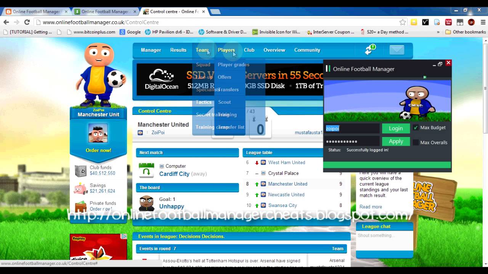Open the Community menu
Viewport: 488px width, 274px height.
307,50
